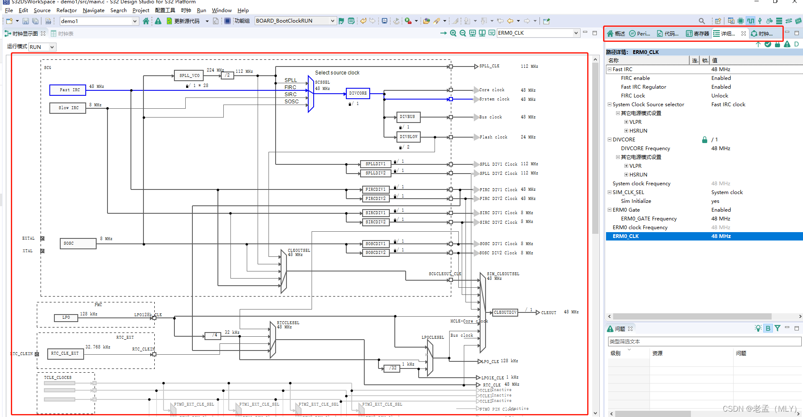Click the green checkmark circle icon
This screenshot has height=417, width=803.
click(768, 44)
